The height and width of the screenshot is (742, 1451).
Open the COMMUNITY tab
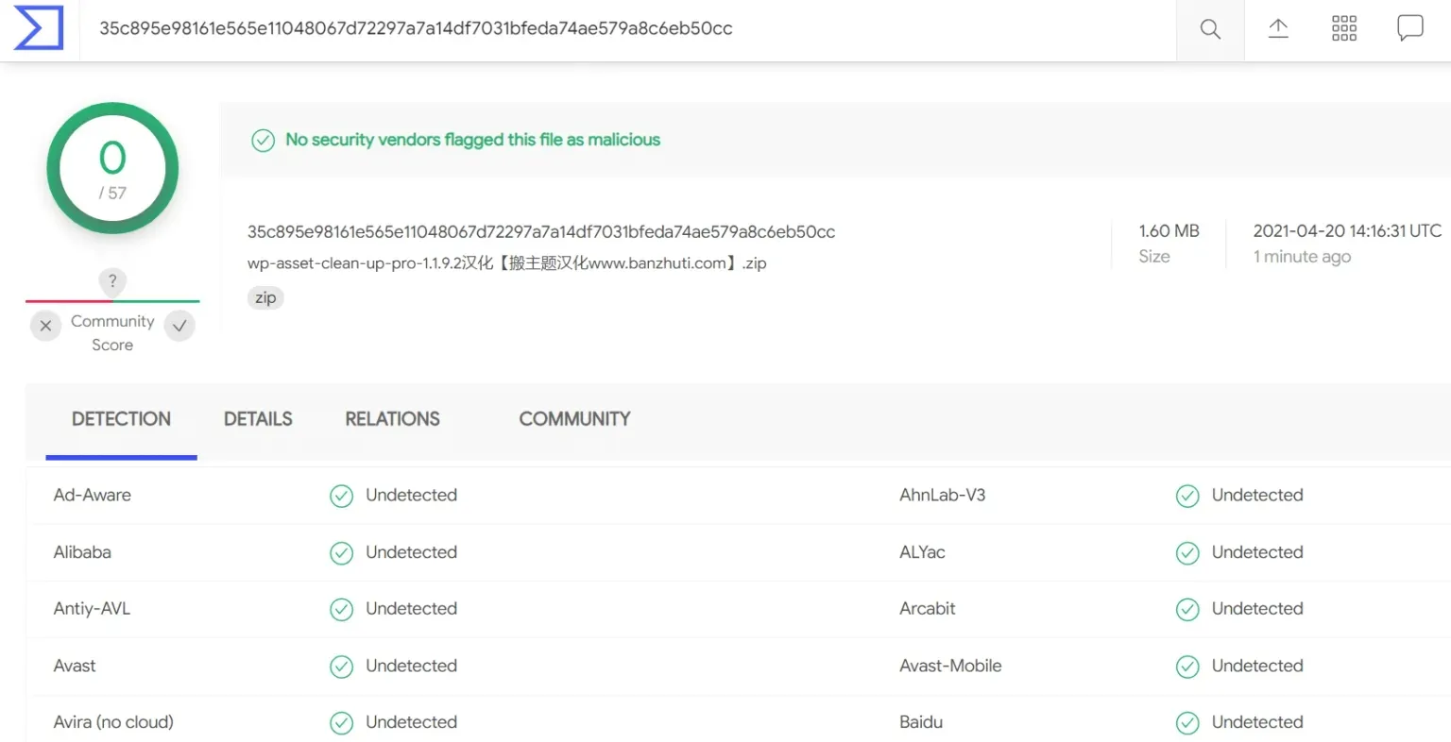pyautogui.click(x=574, y=419)
